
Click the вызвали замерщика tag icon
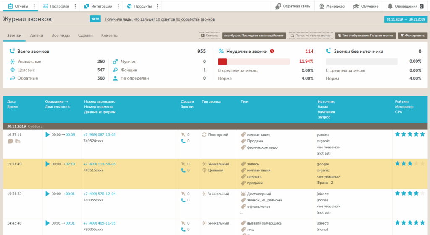[x=243, y=223]
